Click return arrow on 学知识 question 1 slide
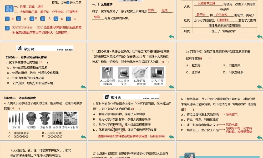Screen dimensions: 263x158 tap(83, 87)
